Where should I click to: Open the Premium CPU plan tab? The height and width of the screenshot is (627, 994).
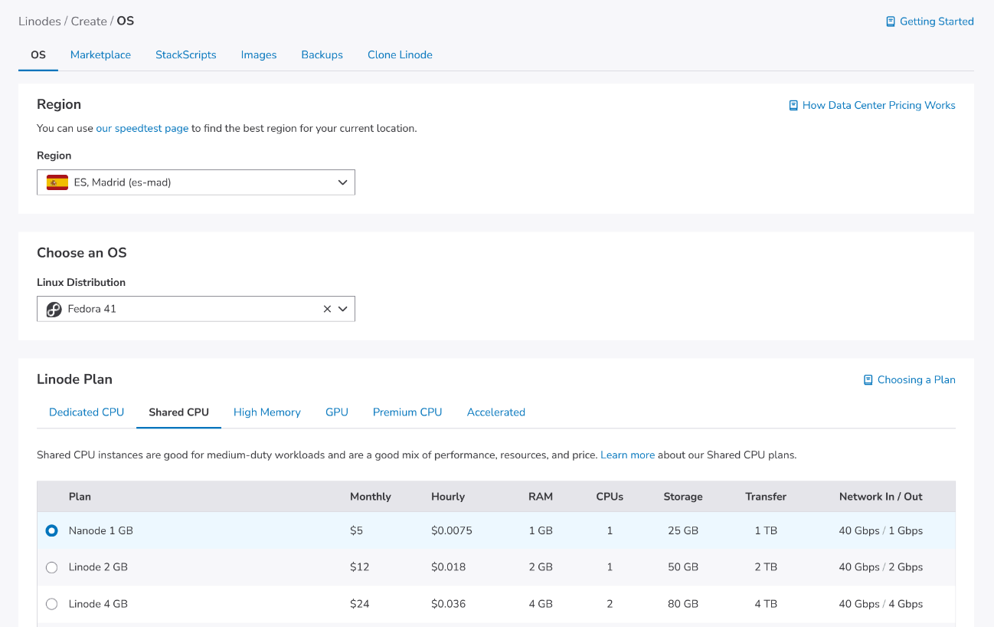point(407,412)
